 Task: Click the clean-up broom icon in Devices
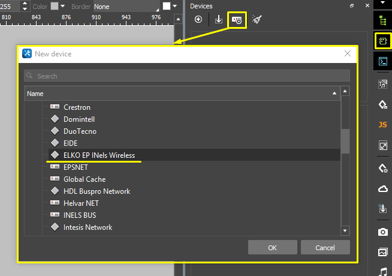[x=257, y=20]
